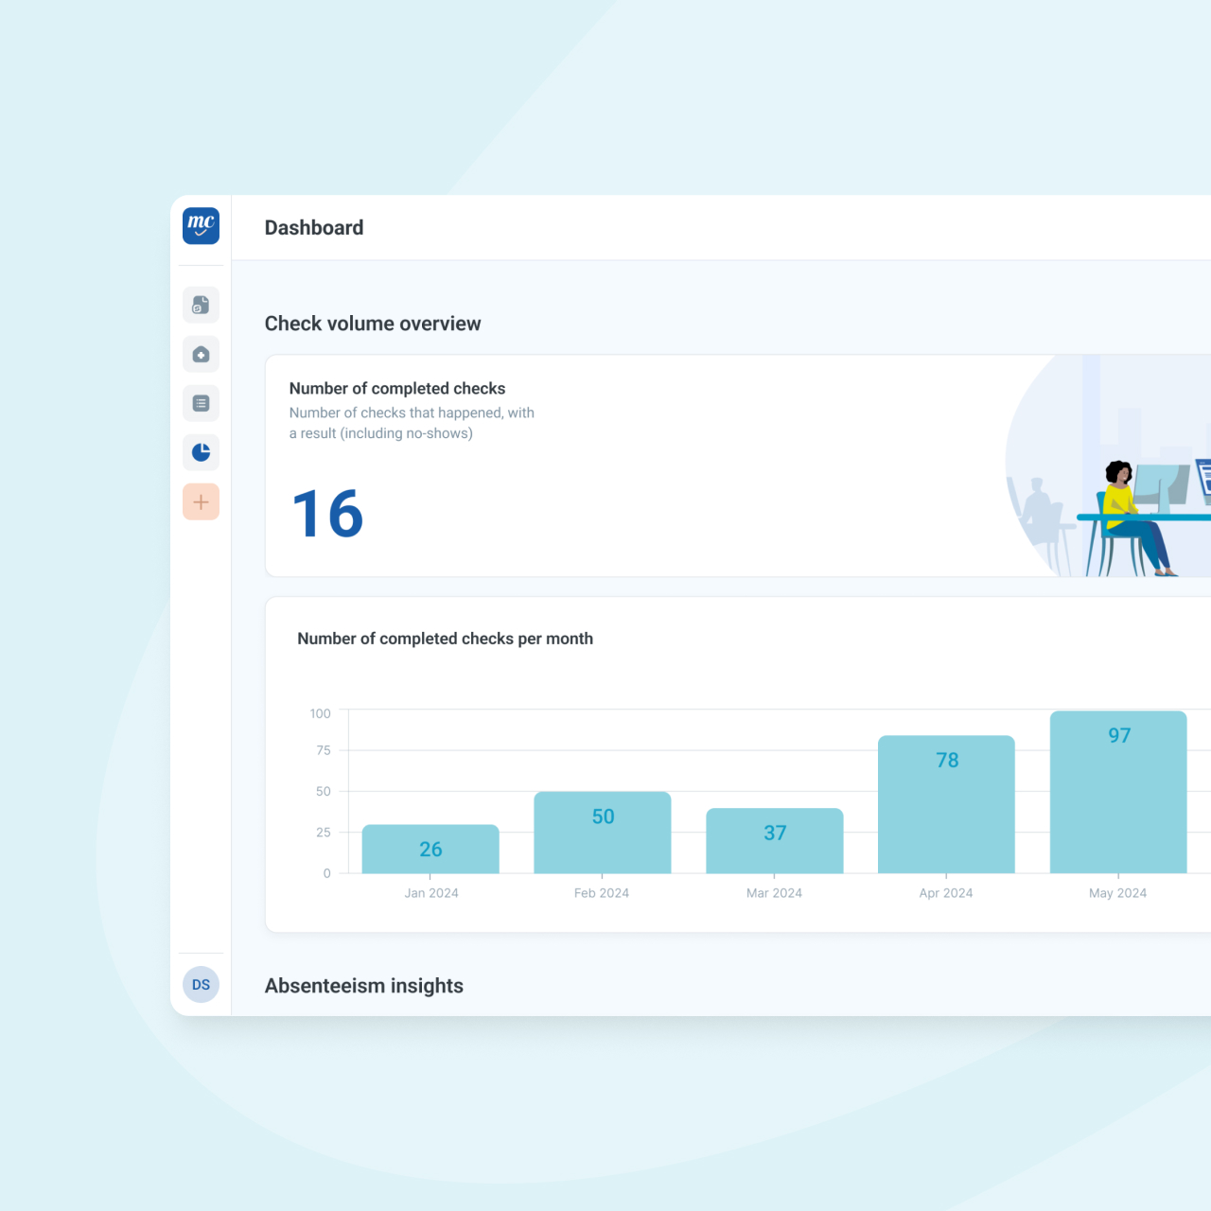Click the Mar 2024 axis label
The height and width of the screenshot is (1211, 1211).
pos(774,893)
